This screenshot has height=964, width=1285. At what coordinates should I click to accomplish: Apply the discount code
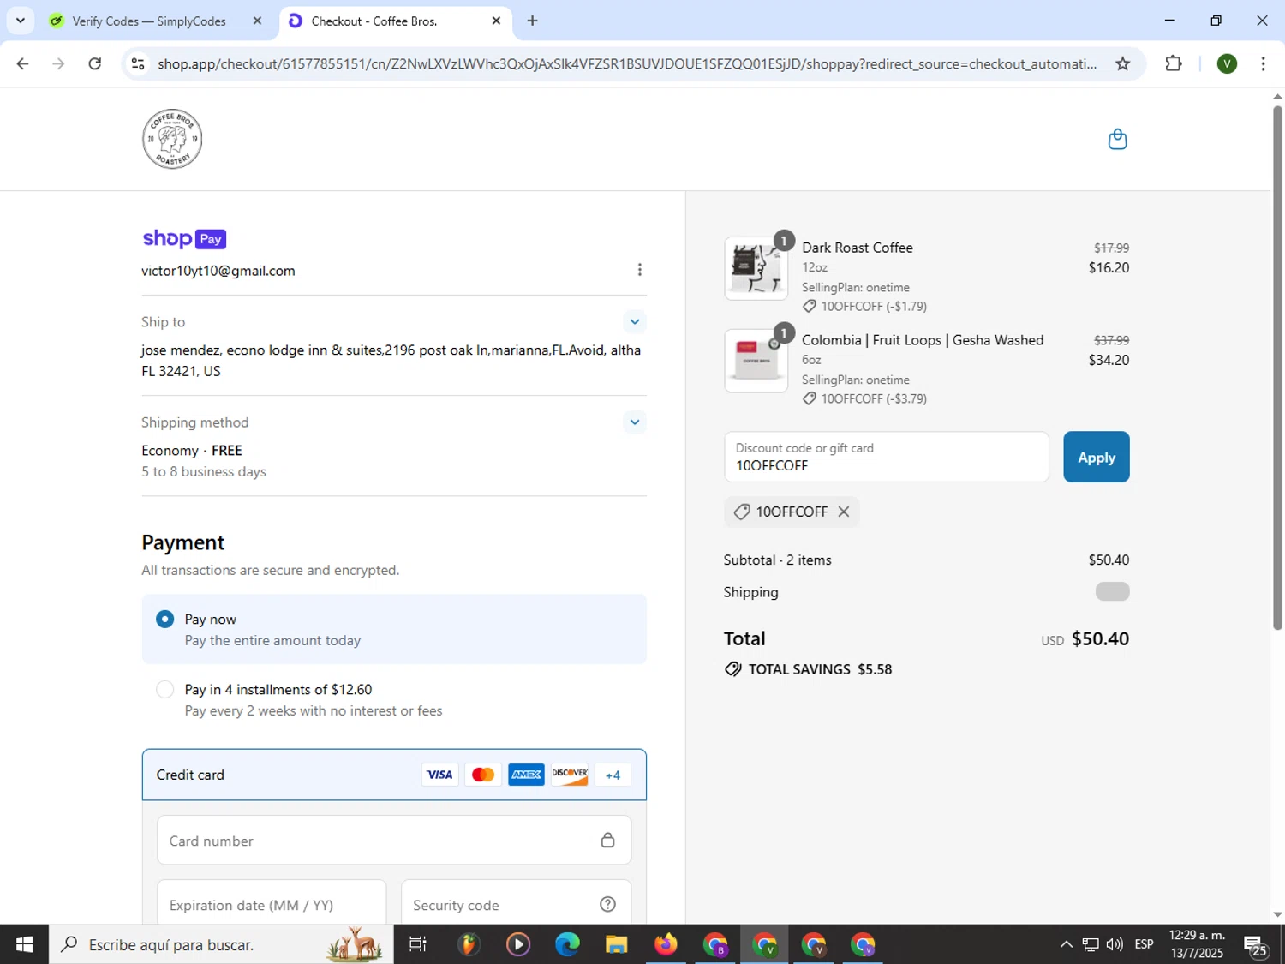click(x=1096, y=457)
